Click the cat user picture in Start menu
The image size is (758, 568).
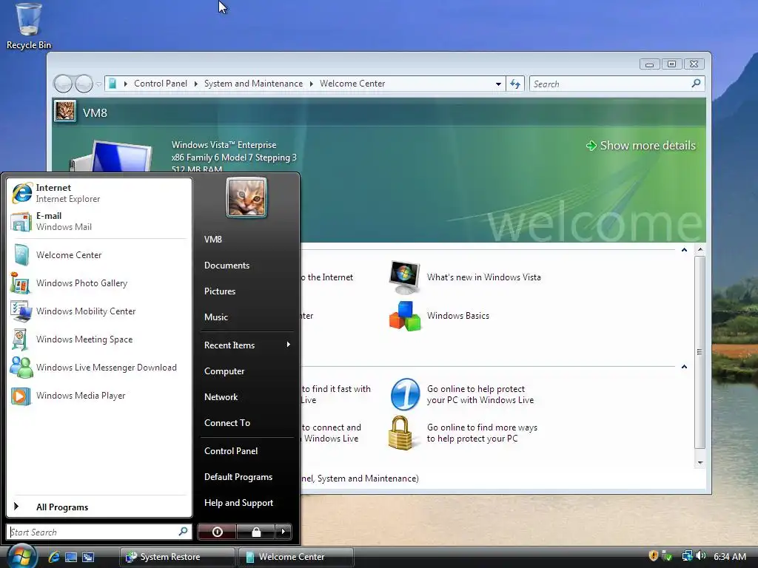pos(246,197)
